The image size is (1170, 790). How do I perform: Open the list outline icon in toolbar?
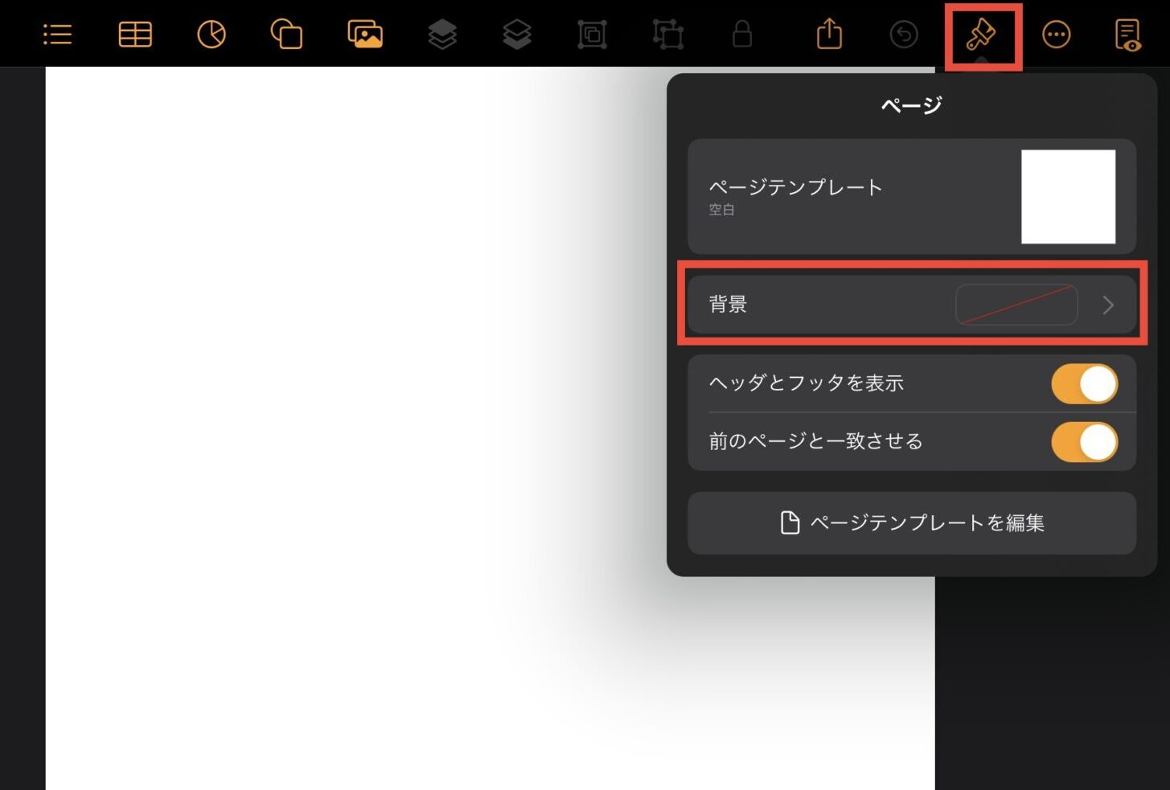pos(57,35)
